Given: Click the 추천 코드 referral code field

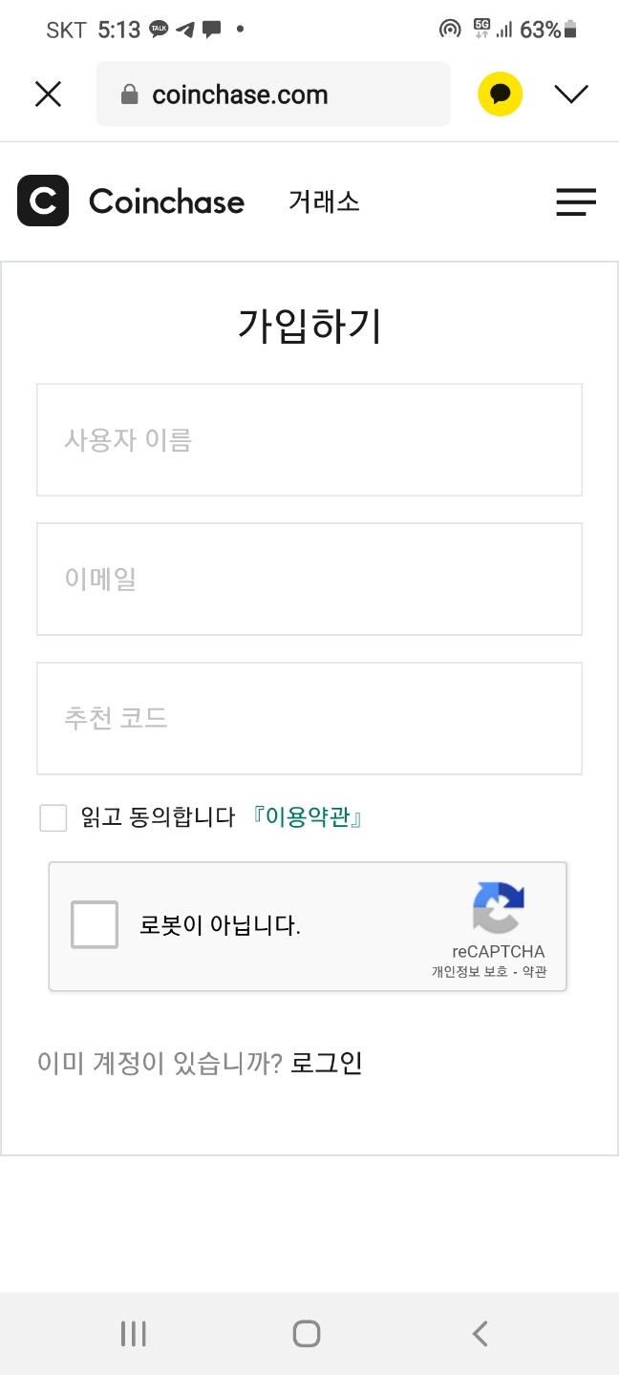Looking at the screenshot, I should coord(309,718).
